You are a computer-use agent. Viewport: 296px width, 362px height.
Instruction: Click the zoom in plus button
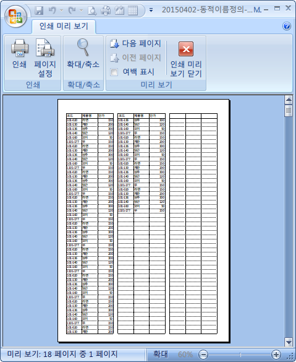pyautogui.click(x=276, y=354)
